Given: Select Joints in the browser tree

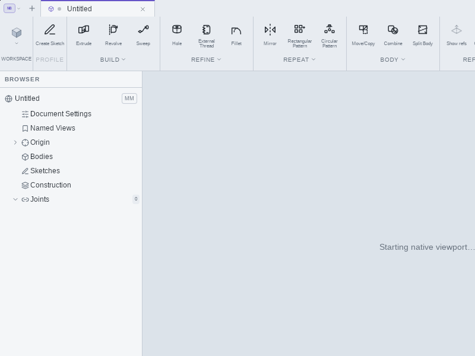Looking at the screenshot, I should click(x=71, y=199).
